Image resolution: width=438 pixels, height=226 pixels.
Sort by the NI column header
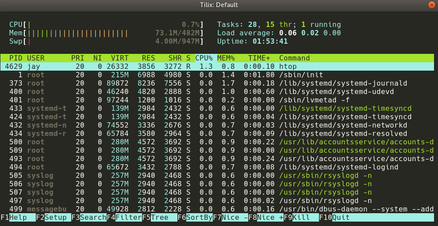pyautogui.click(x=97, y=58)
